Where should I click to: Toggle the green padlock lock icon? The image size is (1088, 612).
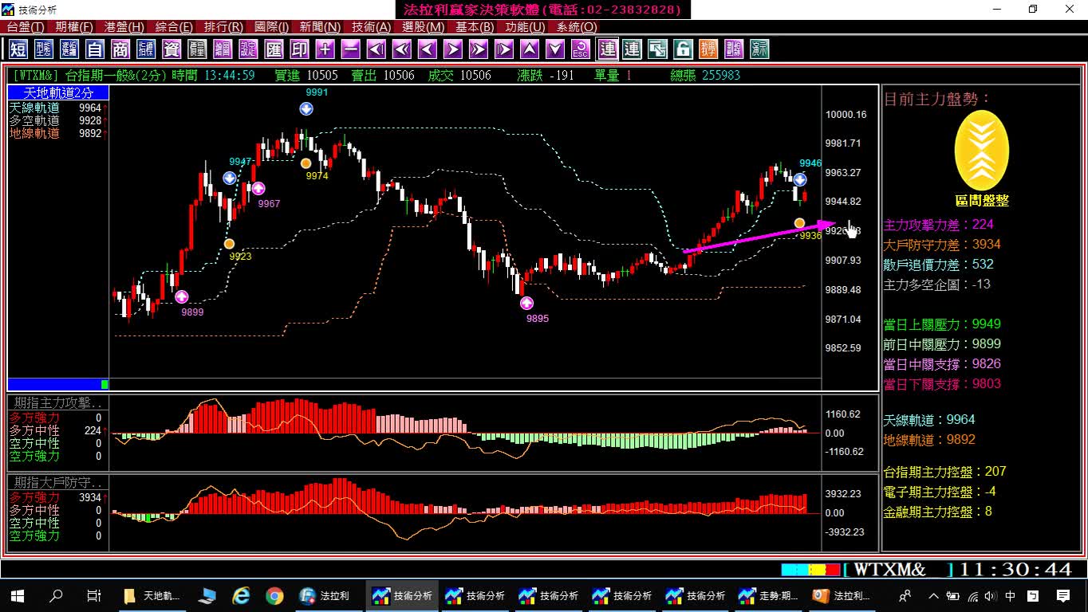(683, 49)
